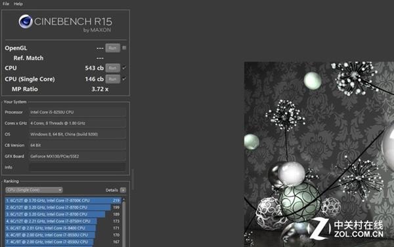
Task: Select ranking row 5, Core i5-8400 CPU
Action: tap(63, 228)
